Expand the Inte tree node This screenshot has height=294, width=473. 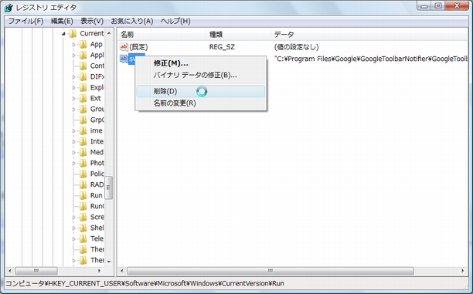point(73,142)
